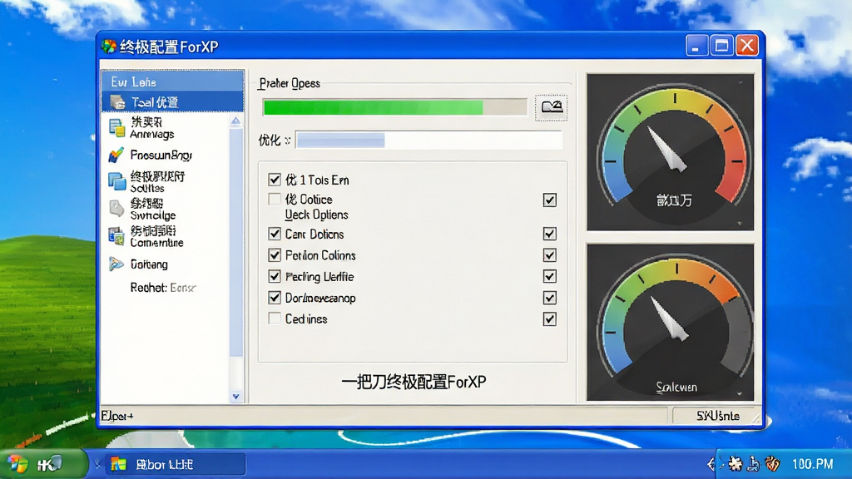Toggle the Potion Colions left checkbox
Screen dimensions: 852x479
coord(275,255)
